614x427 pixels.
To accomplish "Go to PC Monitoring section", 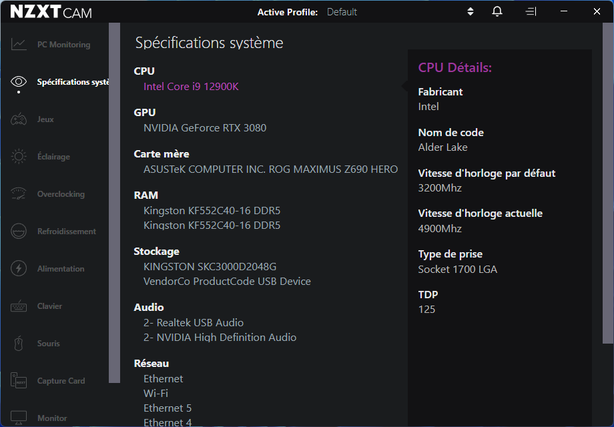I will (x=63, y=45).
